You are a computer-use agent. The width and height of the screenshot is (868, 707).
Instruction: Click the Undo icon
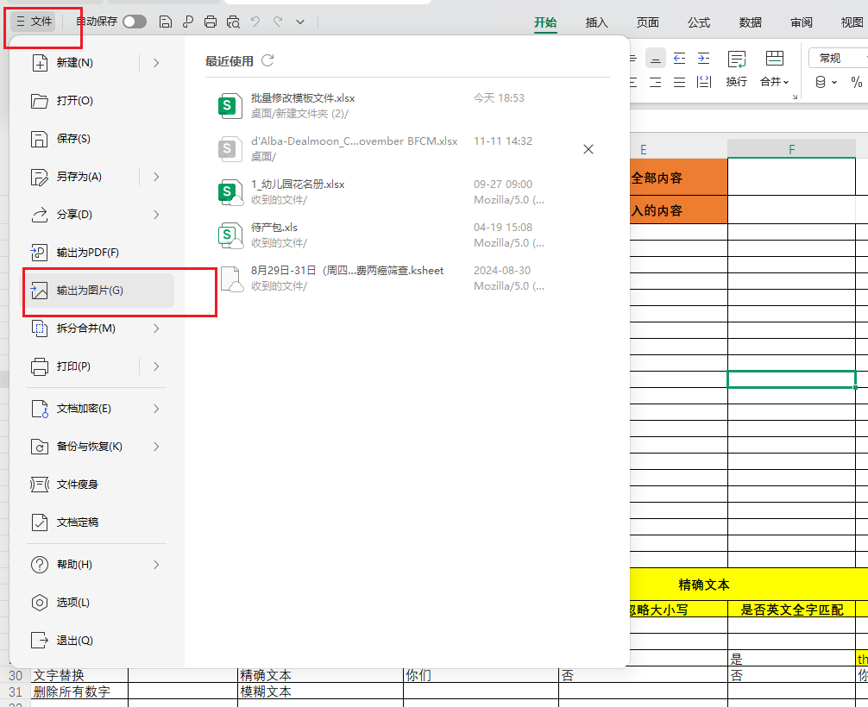click(256, 22)
